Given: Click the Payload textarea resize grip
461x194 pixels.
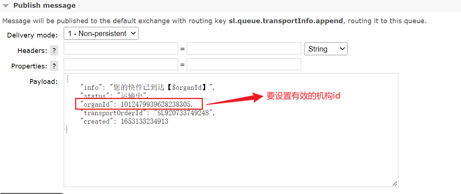Looking at the screenshot, I should pyautogui.click(x=395, y=183).
